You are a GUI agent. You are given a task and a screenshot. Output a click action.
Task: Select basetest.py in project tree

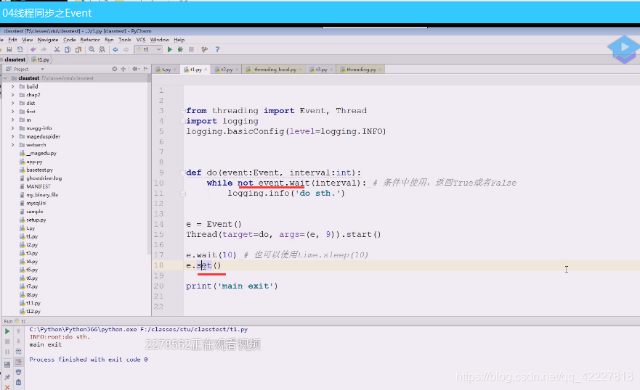click(39, 170)
